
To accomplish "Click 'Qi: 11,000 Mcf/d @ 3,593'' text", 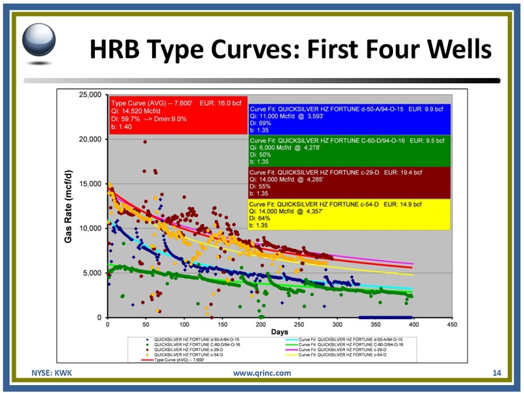I will pyautogui.click(x=287, y=116).
